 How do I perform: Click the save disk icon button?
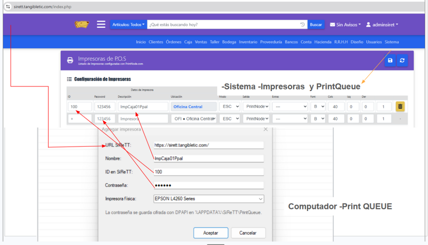coord(390,61)
